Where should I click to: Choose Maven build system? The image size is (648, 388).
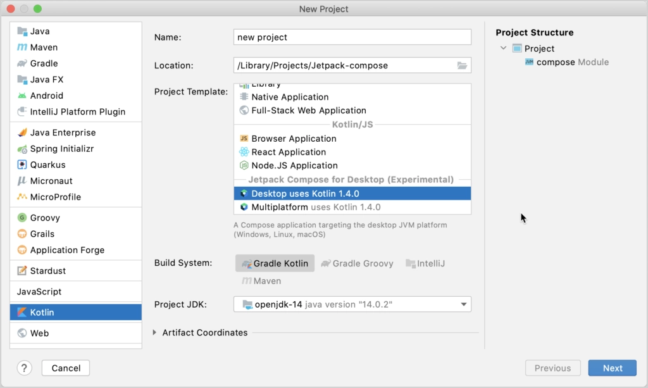pyautogui.click(x=261, y=280)
